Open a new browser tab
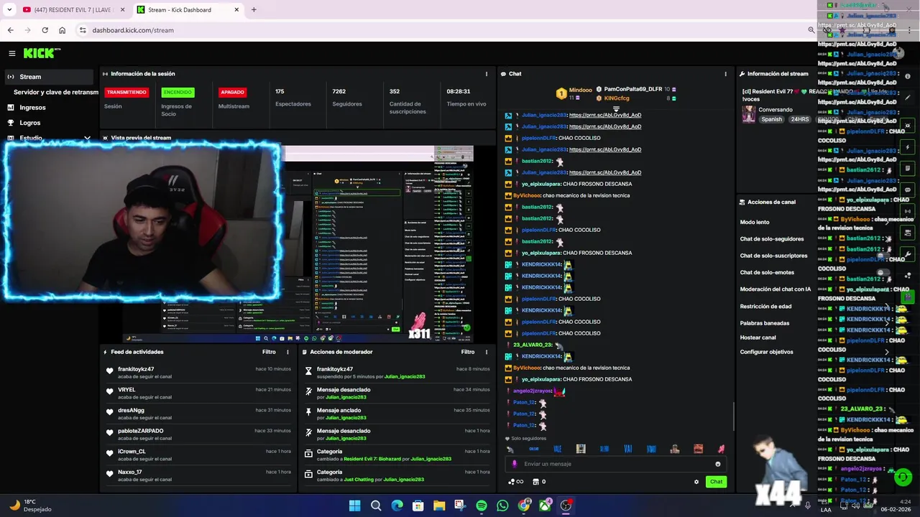This screenshot has width=920, height=517. pyautogui.click(x=254, y=10)
